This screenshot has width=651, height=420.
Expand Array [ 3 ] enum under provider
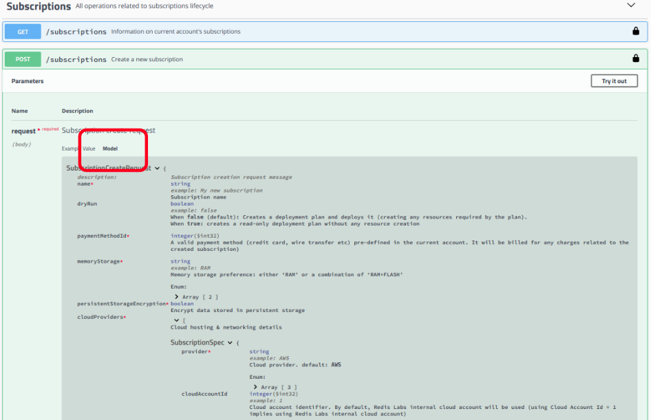(255, 387)
